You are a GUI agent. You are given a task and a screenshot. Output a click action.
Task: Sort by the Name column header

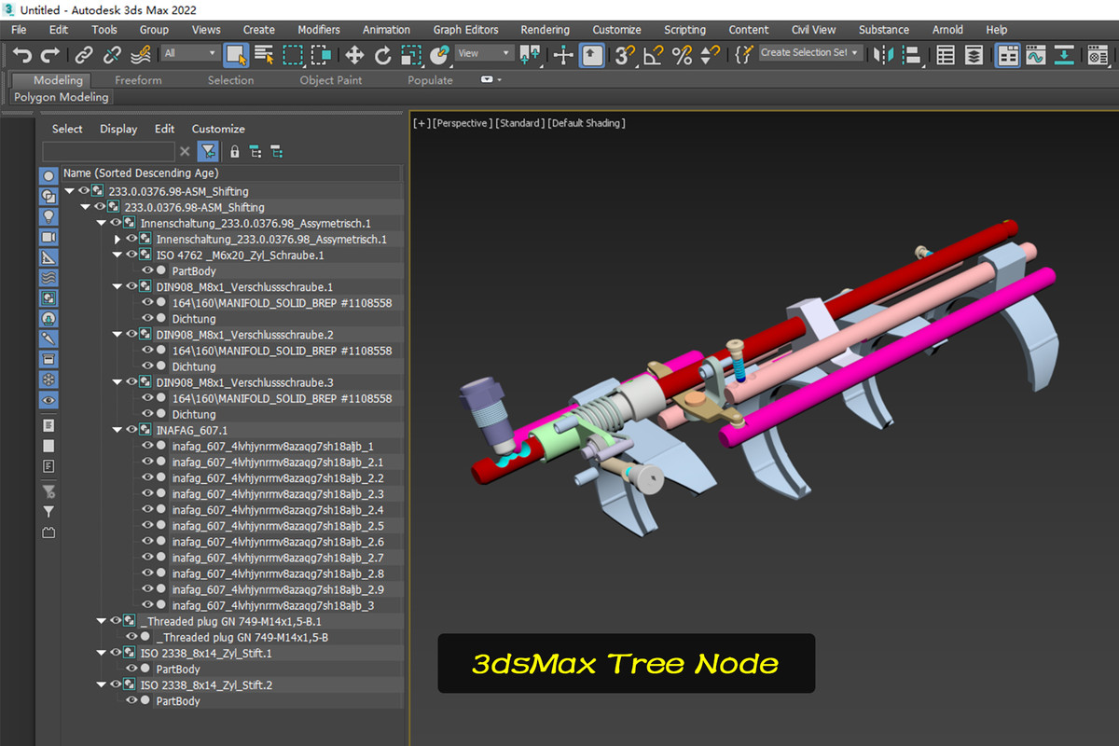point(230,173)
